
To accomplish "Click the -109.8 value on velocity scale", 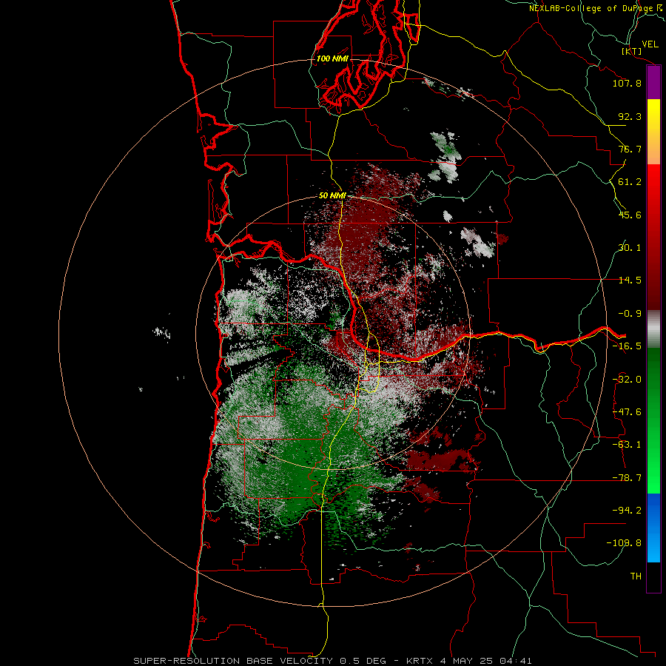I will pos(624,543).
